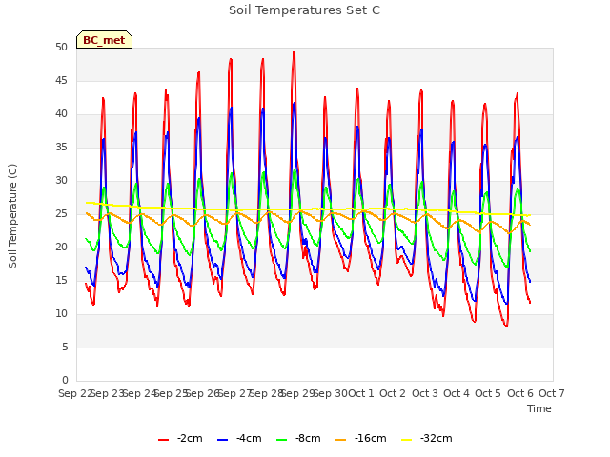Toggle the -2cm series in legend
The height and width of the screenshot is (457, 610).
click(x=180, y=438)
